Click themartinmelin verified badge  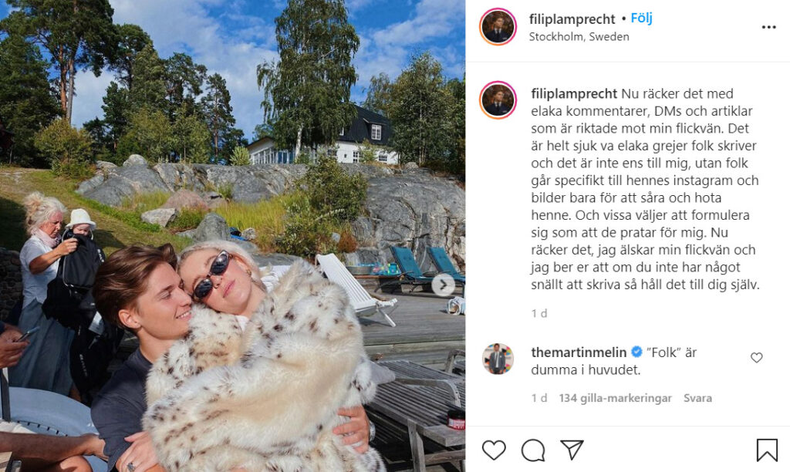click(636, 352)
